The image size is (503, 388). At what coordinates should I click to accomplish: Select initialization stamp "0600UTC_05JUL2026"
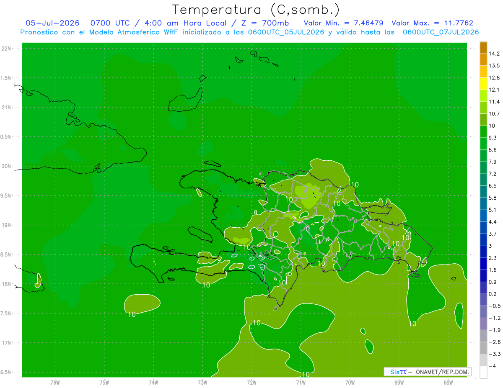[x=286, y=32]
